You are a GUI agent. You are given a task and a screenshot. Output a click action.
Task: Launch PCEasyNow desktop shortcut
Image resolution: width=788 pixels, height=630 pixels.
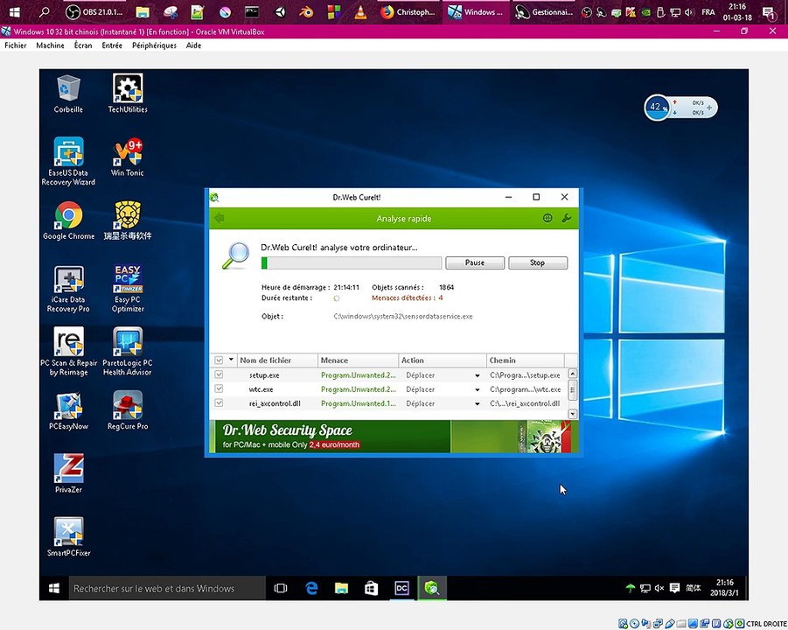(x=68, y=410)
